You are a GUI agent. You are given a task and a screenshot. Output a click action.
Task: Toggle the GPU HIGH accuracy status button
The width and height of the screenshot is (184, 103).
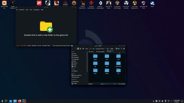[24, 46]
